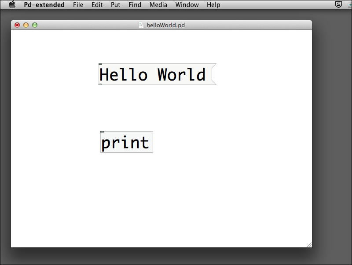Screen dimensions: 352x265
Task: Click the helloWorld.pd window title text
Action: coord(166,25)
